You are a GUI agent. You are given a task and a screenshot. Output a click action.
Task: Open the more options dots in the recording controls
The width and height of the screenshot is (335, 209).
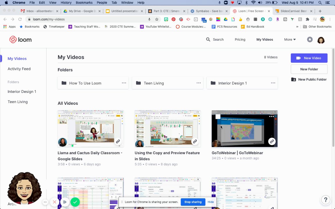45,202
